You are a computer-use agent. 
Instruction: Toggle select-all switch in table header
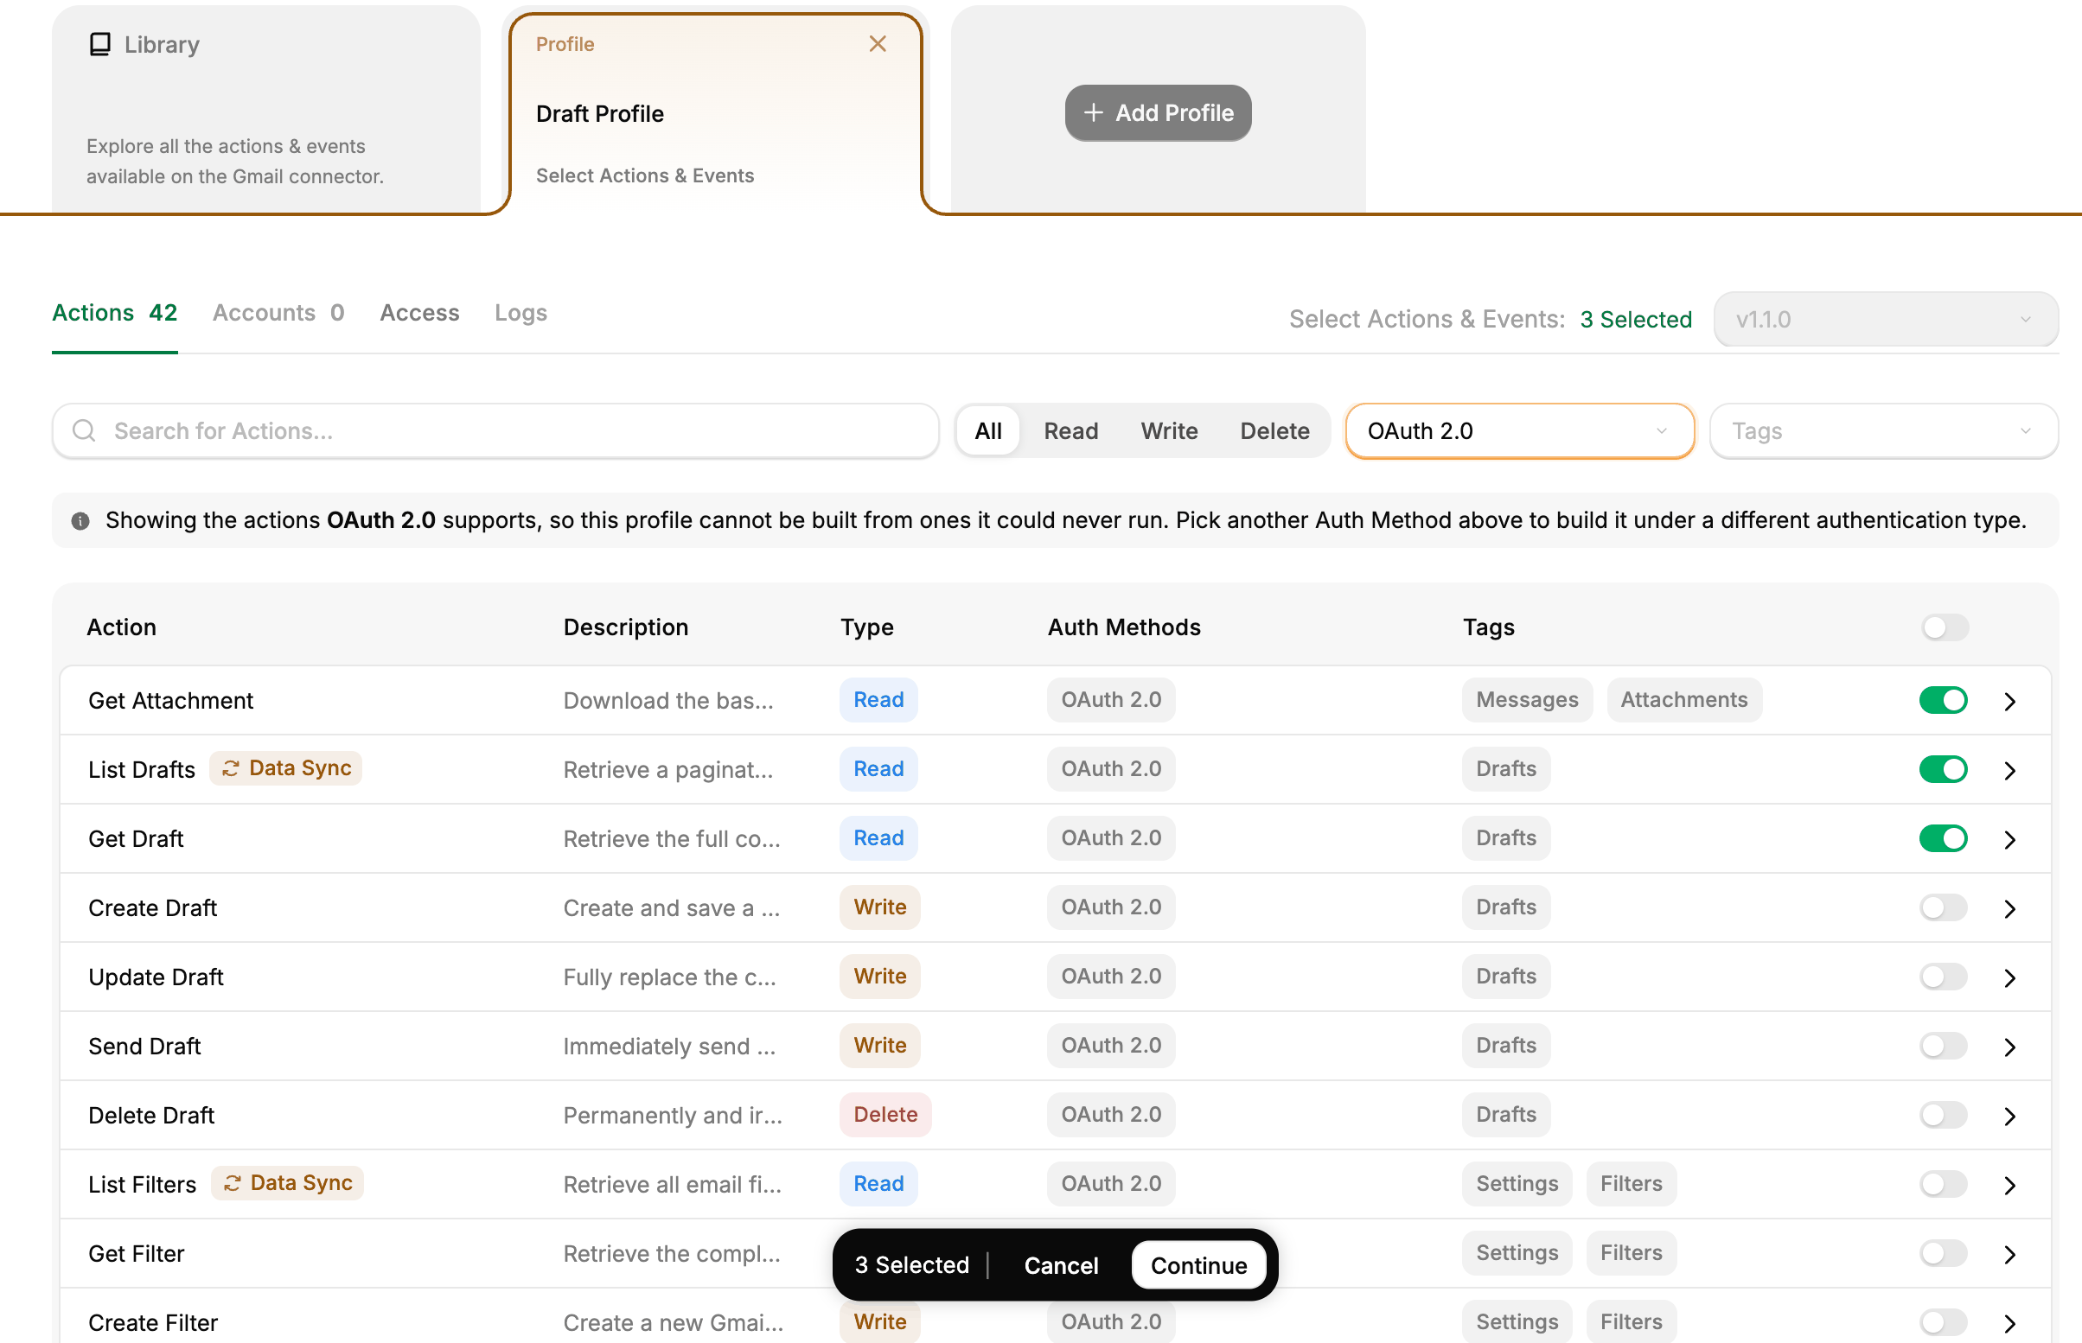coord(1945,627)
